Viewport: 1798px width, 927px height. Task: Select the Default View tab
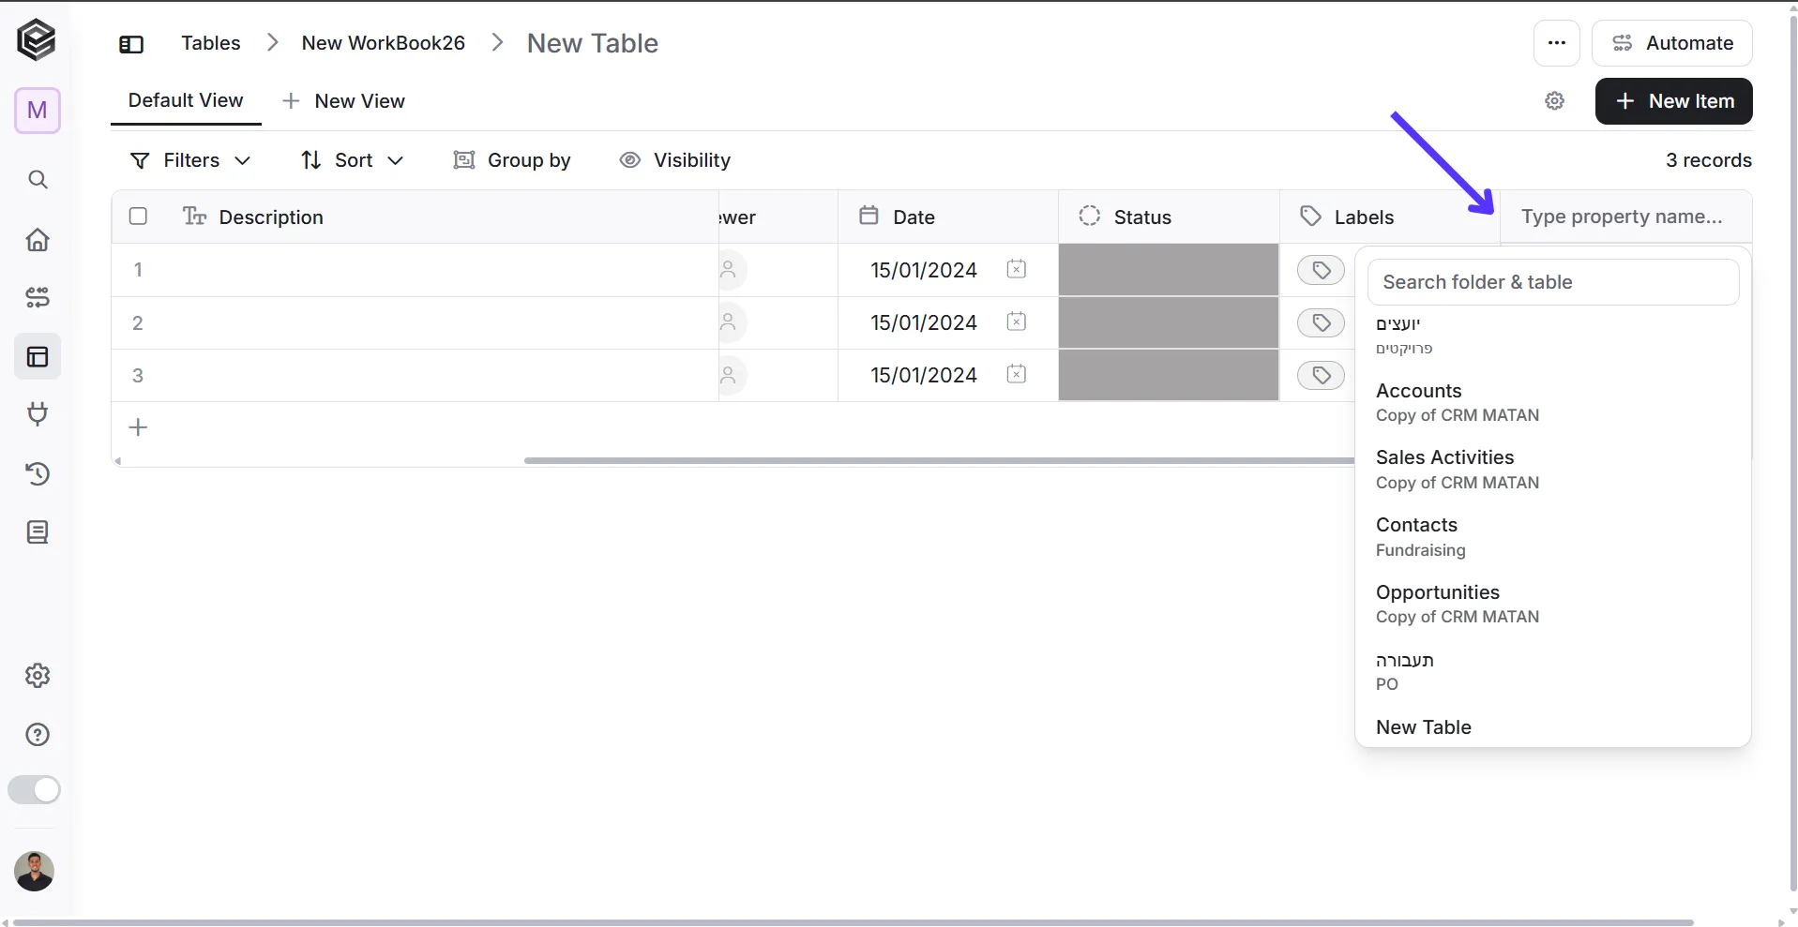click(186, 100)
